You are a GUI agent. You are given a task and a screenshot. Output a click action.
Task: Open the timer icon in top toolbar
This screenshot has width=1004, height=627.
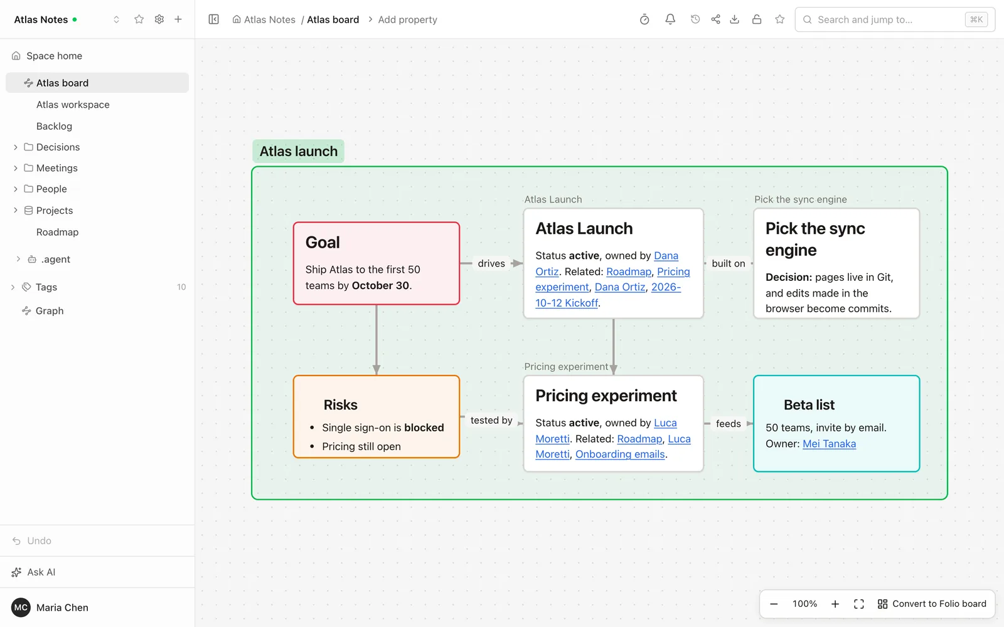(x=644, y=19)
